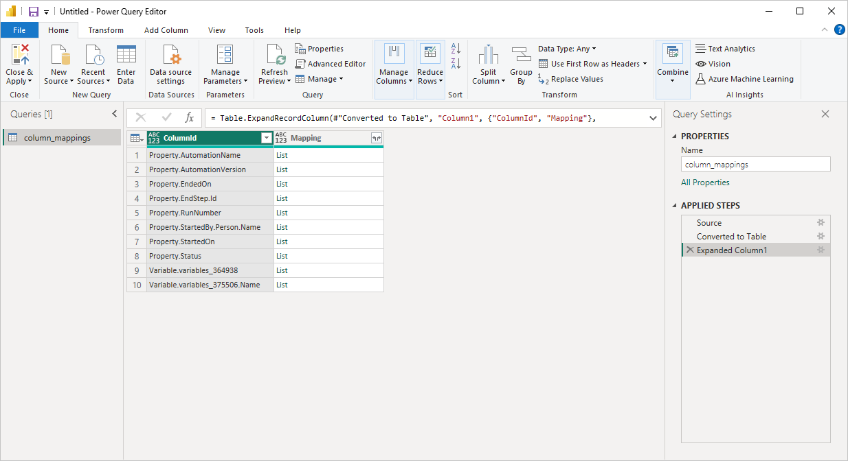This screenshot has height=461, width=848.
Task: Select the Source applied step
Action: click(x=756, y=222)
